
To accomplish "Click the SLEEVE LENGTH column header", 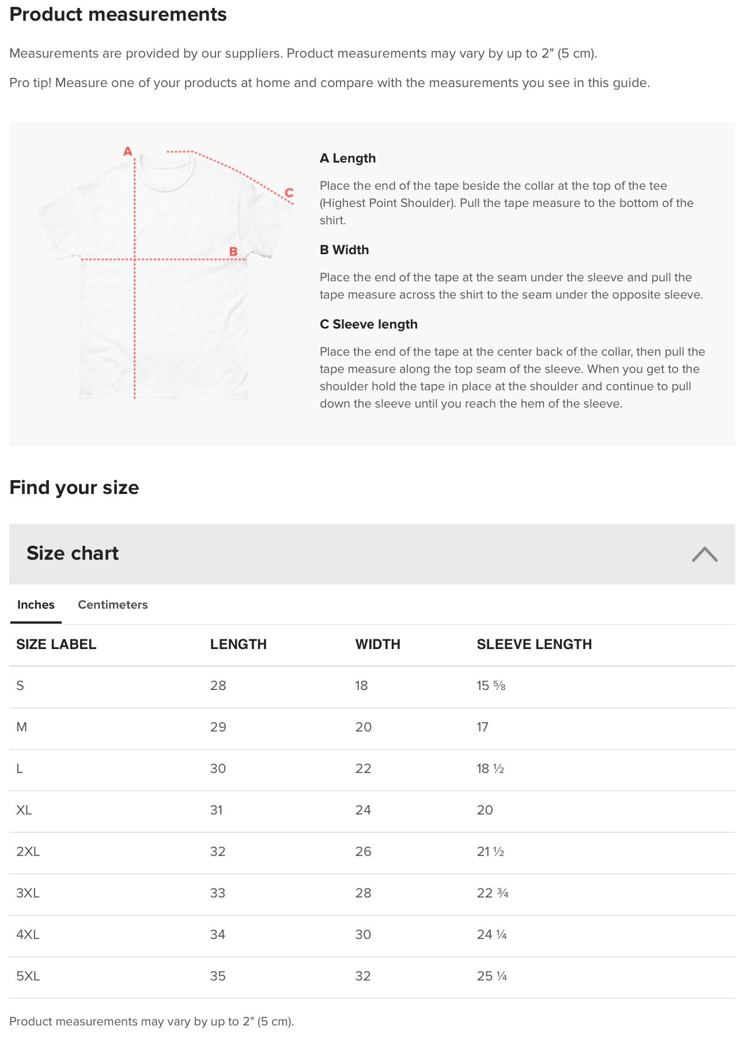I will tap(534, 644).
